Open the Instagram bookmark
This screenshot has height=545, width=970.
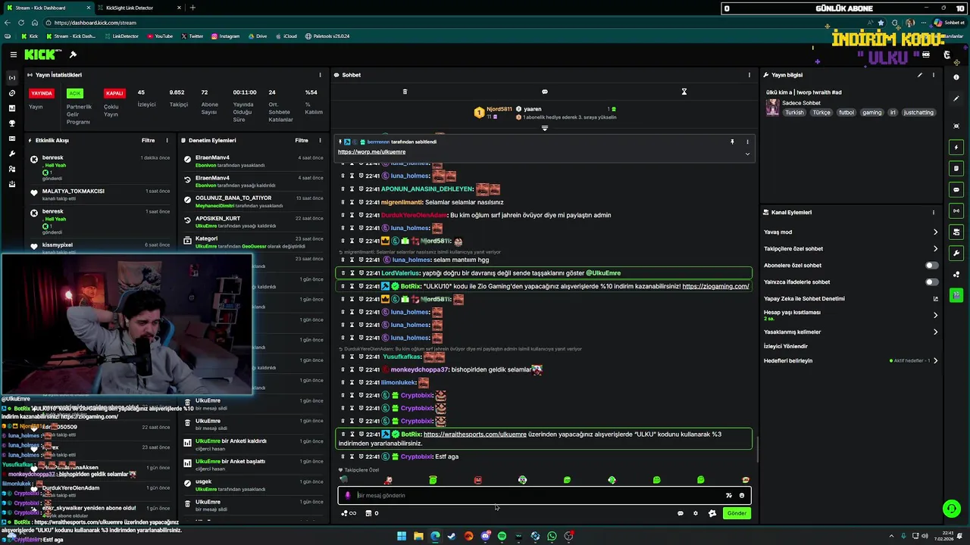226,36
